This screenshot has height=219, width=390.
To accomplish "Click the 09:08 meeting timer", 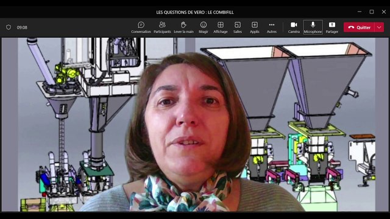I will tap(22, 27).
